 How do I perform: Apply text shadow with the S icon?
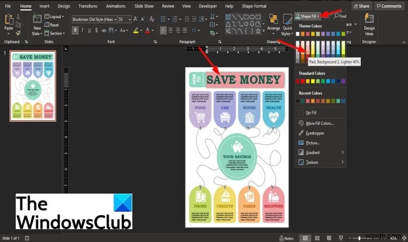click(x=96, y=30)
